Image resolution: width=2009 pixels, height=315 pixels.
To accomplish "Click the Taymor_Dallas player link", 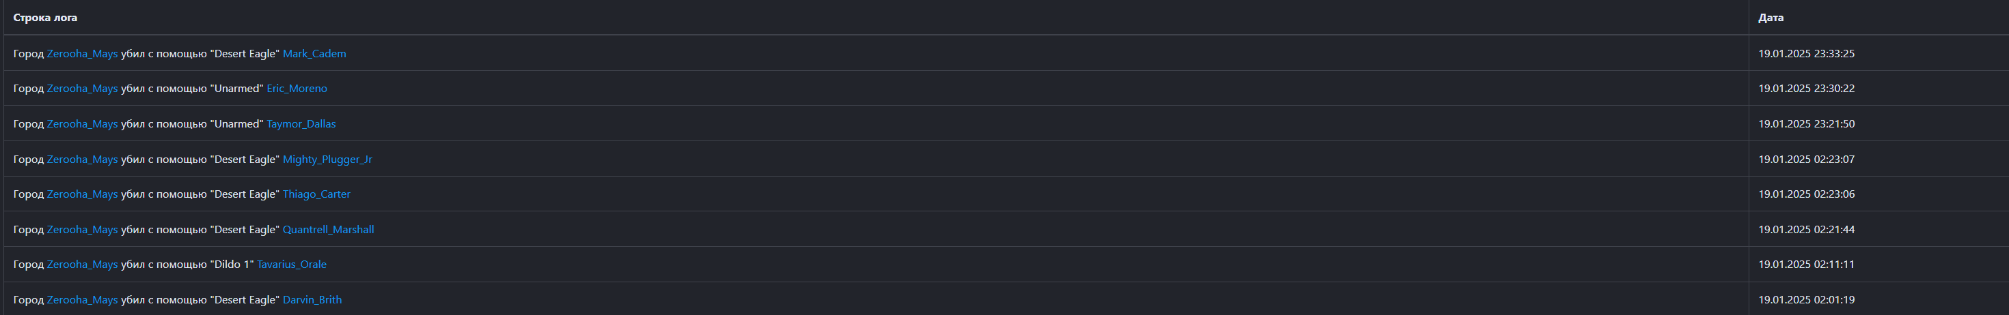I will [301, 123].
